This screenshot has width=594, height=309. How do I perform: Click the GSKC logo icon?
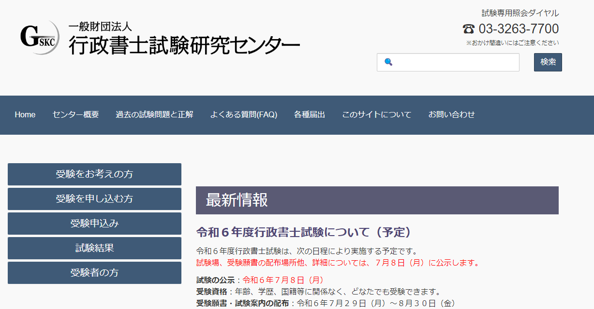[40, 37]
